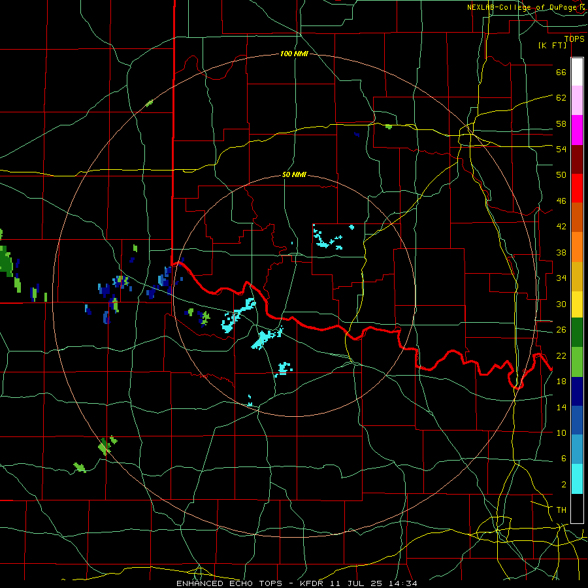This screenshot has width=588, height=588.
Task: Click the legend value "10"
Action: coord(561,433)
